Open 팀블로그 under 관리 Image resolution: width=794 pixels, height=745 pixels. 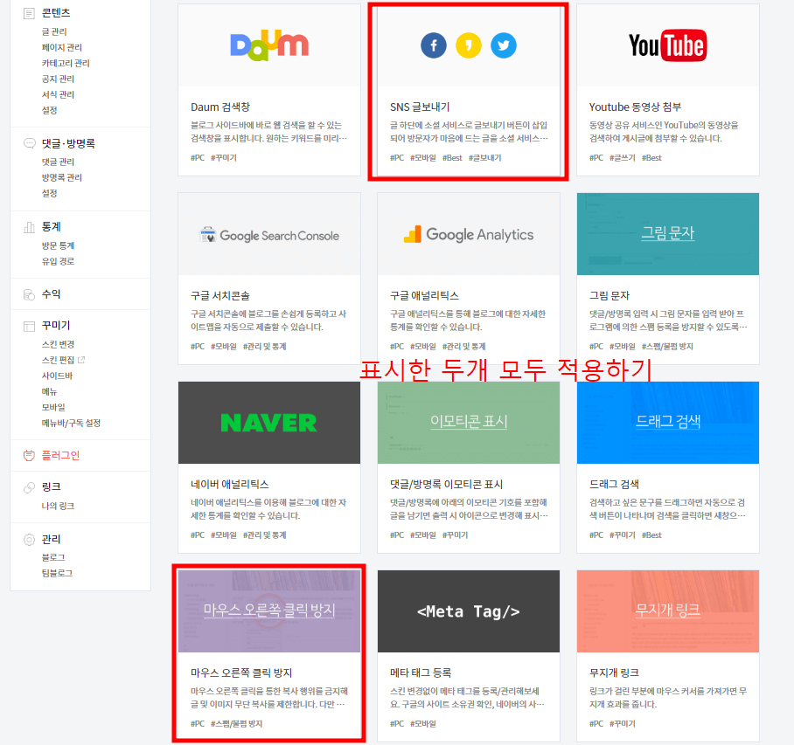57,573
